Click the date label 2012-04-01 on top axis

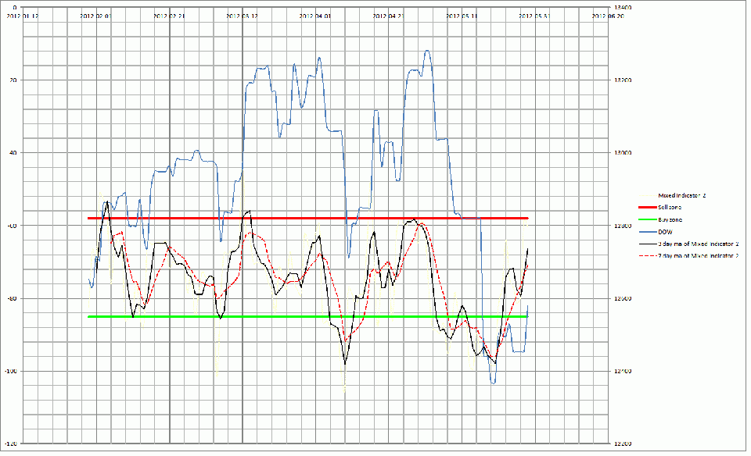click(315, 16)
